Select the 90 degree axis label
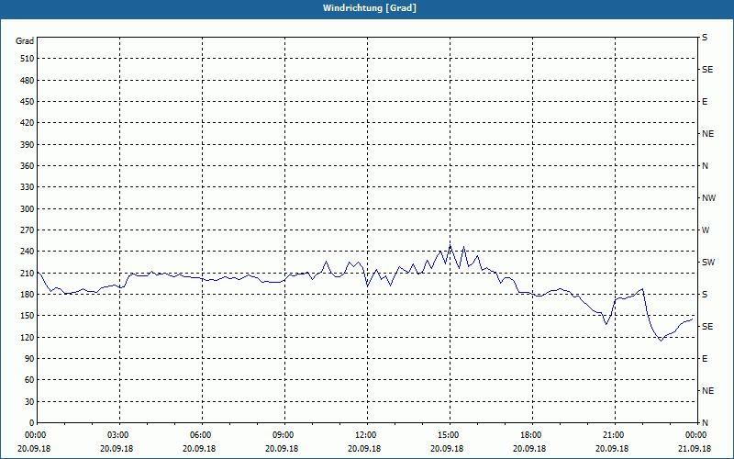This screenshot has height=459, width=734. 29,359
